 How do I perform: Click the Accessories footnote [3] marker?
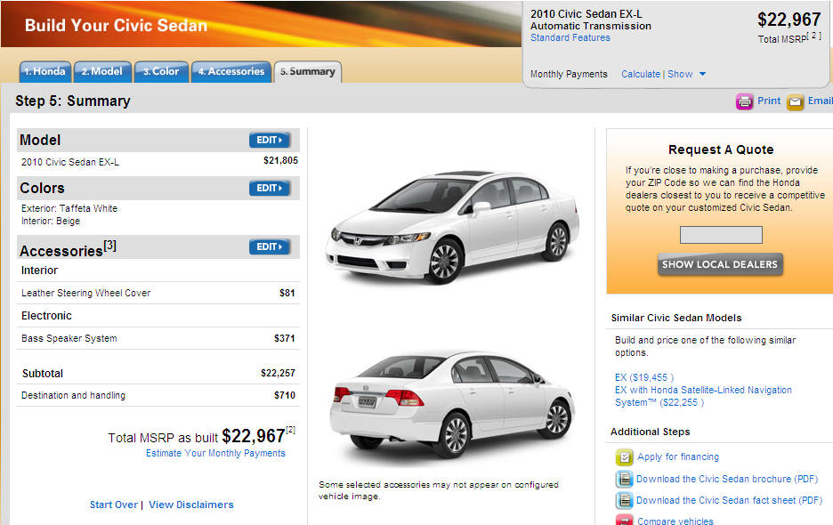point(110,245)
